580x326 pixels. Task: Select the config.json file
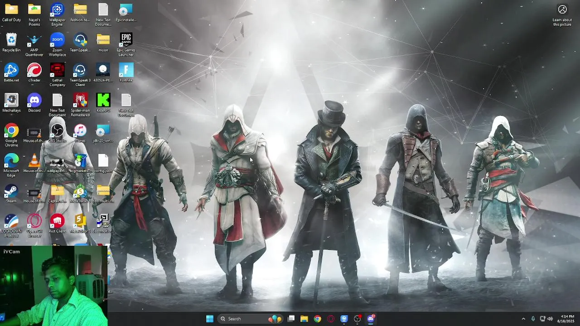[103, 163]
